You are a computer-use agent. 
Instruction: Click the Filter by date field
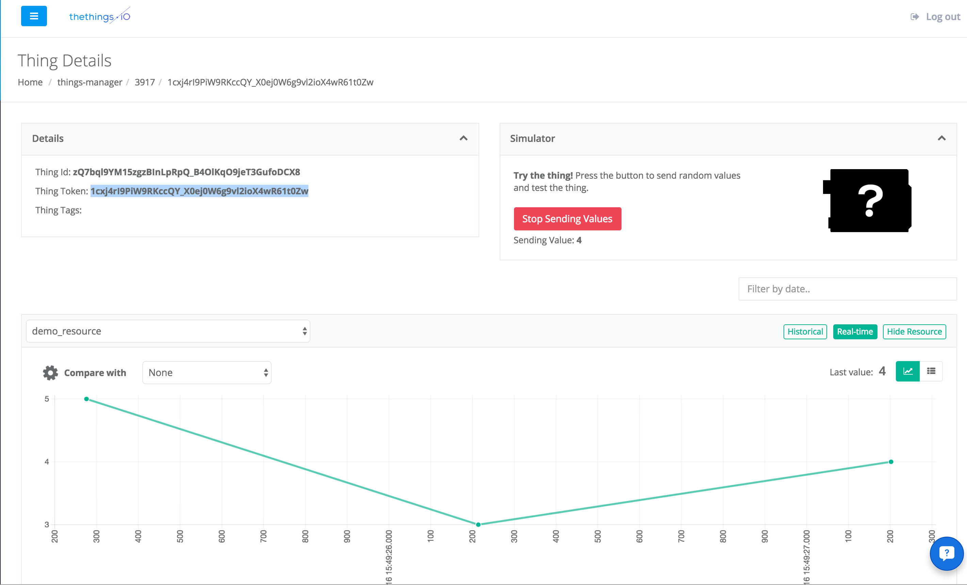point(847,289)
